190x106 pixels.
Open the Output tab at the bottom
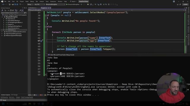click(18, 97)
